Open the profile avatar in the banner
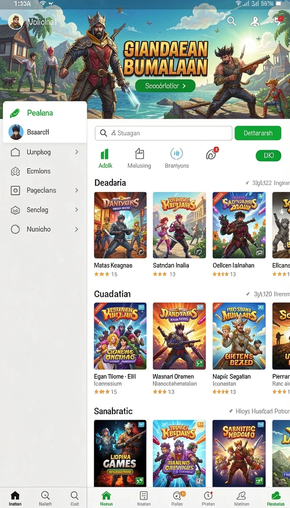The height and width of the screenshot is (508, 290). pos(16,22)
